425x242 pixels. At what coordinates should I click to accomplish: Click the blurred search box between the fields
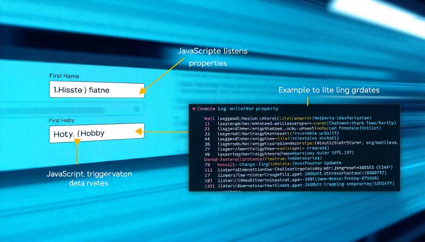(x=96, y=109)
